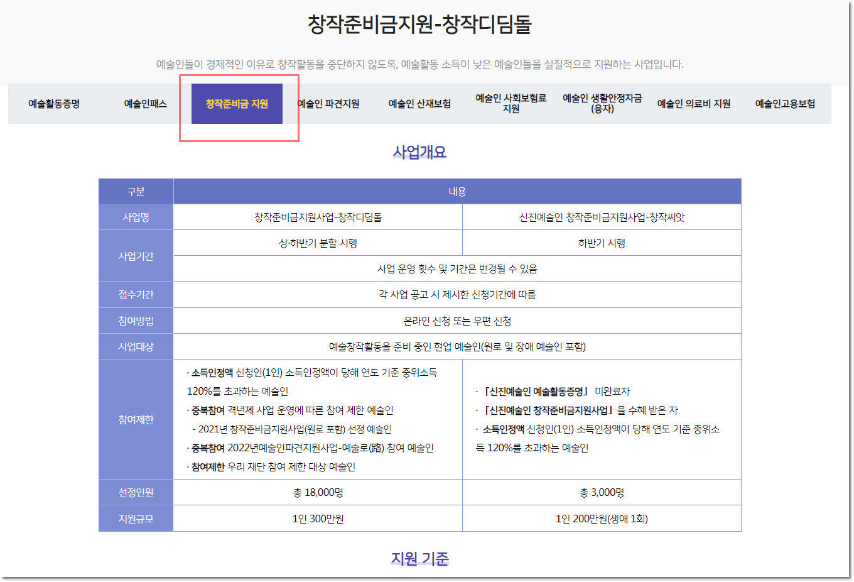
Task: Click the 접수기간 row label
Action: tap(136, 295)
